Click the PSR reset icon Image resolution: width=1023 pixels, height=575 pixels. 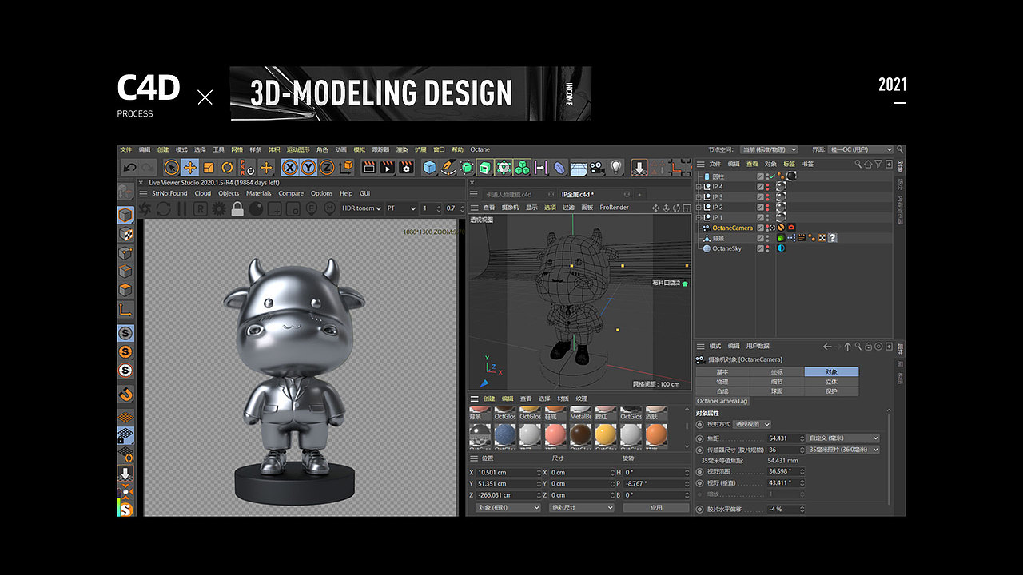click(x=247, y=168)
